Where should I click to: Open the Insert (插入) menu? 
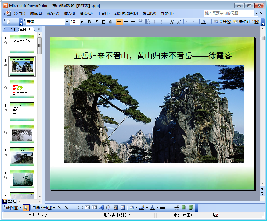pos(69,13)
